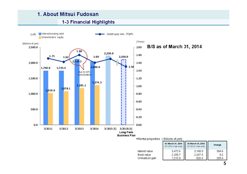The width and height of the screenshot is (247, 174).
Task: Click the 2,040.0 debt value label
Action: point(95,67)
